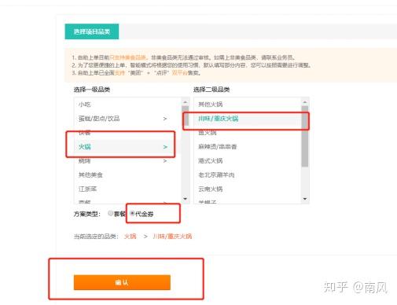This screenshot has width=397, height=305.
Task: Click second-level list scroll up arrow
Action: (305, 102)
